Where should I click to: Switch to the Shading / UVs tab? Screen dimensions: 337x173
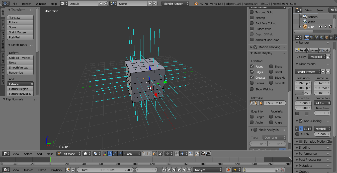3,40
